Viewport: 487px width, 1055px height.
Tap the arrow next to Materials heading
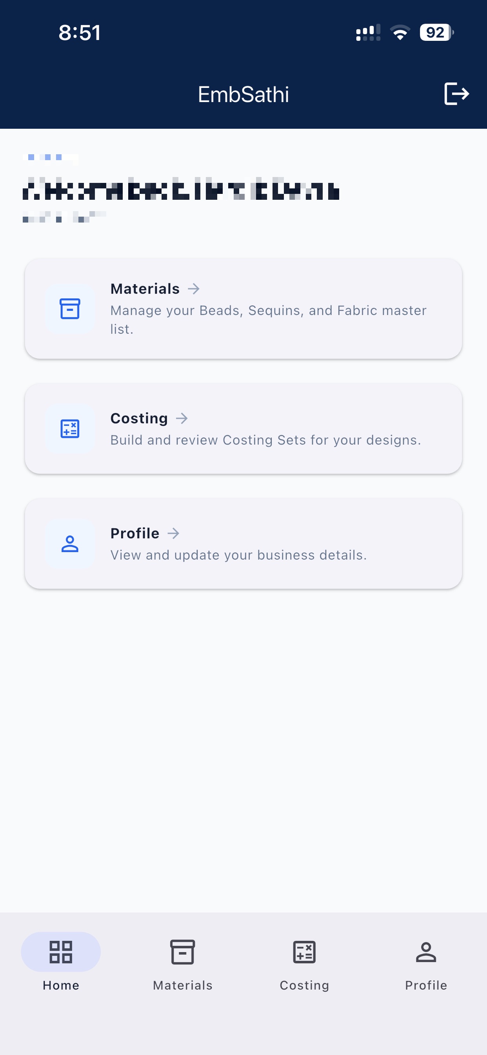[194, 289]
